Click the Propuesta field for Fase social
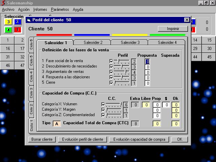Screen dimensions: 216x162 (x=147, y=61)
